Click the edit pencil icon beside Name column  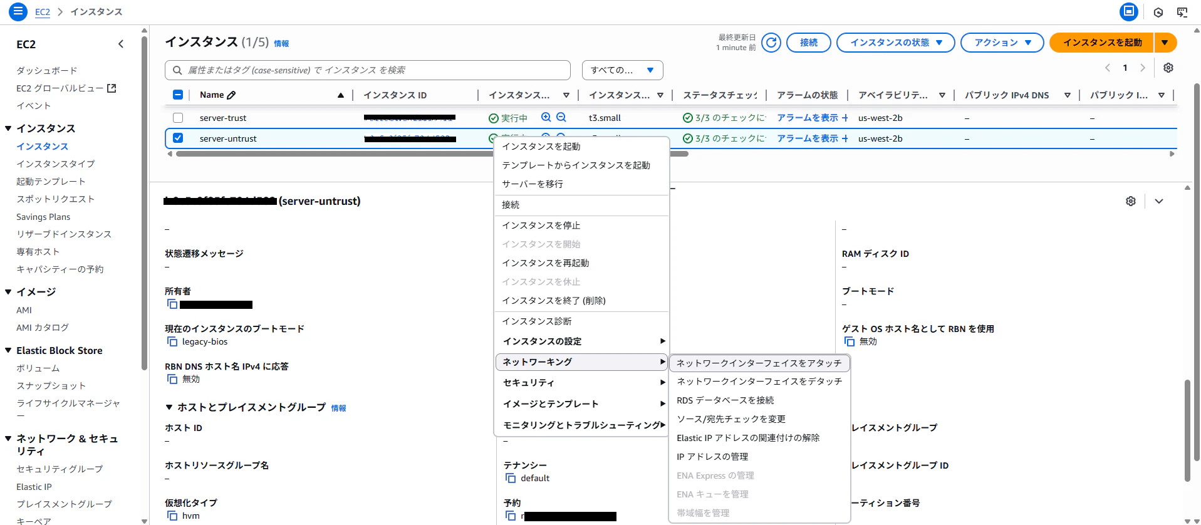[231, 95]
